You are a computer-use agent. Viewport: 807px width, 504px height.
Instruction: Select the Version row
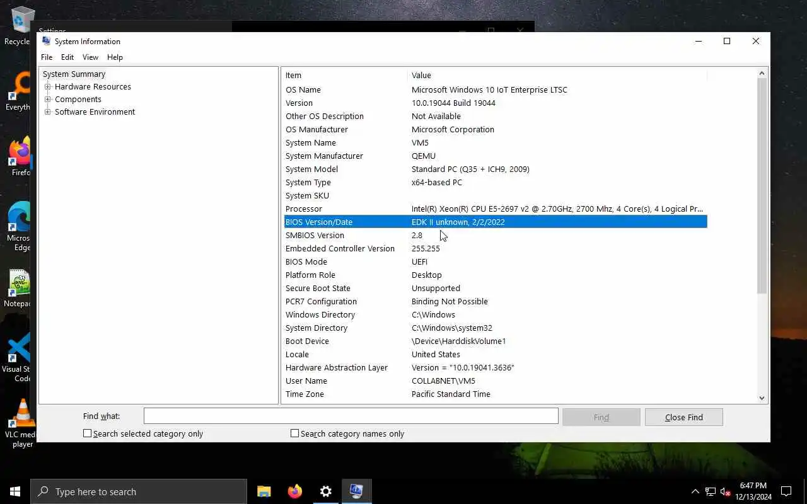tap(496, 103)
